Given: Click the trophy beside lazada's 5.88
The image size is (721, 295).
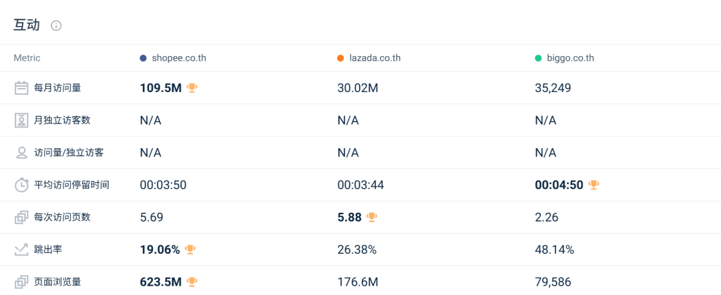Looking at the screenshot, I should point(372,217).
